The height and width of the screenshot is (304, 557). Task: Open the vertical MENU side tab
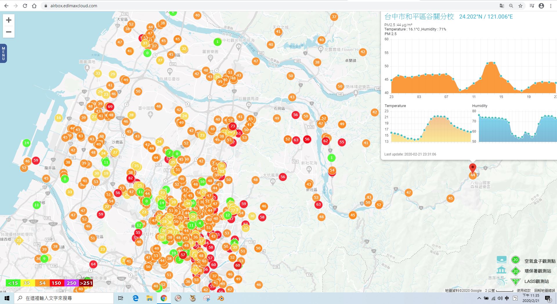pos(3,53)
